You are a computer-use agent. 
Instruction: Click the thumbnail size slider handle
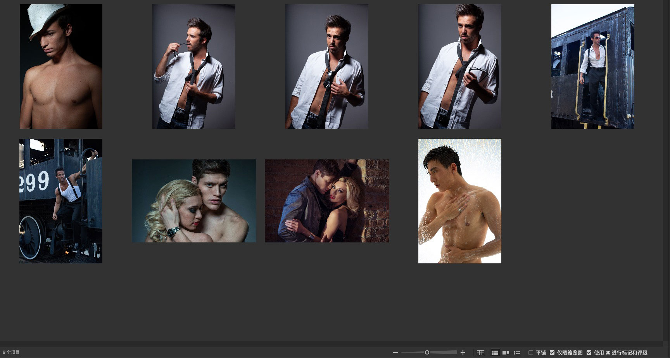click(427, 353)
